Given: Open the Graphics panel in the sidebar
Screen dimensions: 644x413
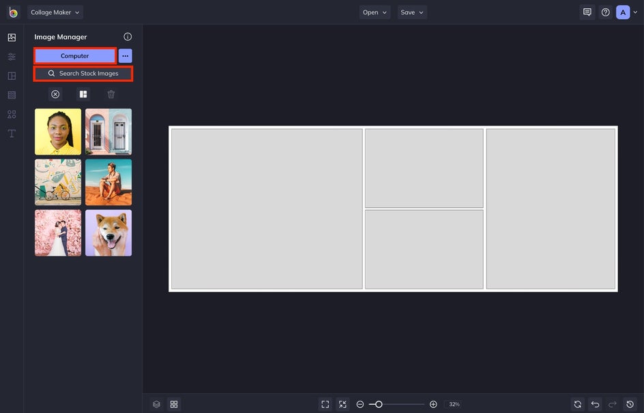Looking at the screenshot, I should (11, 114).
